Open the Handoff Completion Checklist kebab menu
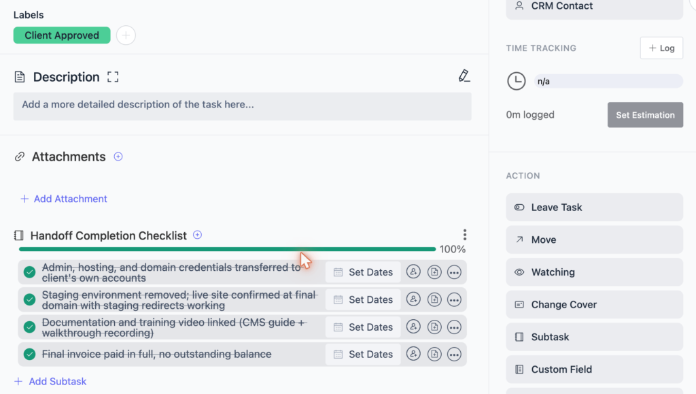Screen dimensions: 696x394 [x=465, y=235]
